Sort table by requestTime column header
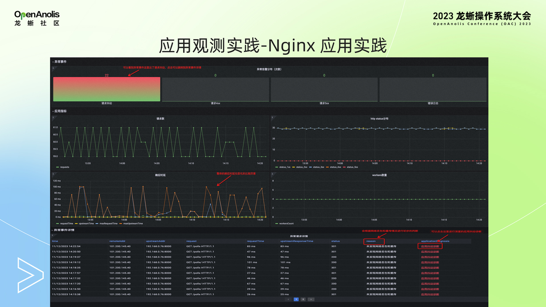The height and width of the screenshot is (307, 546). coord(255,241)
